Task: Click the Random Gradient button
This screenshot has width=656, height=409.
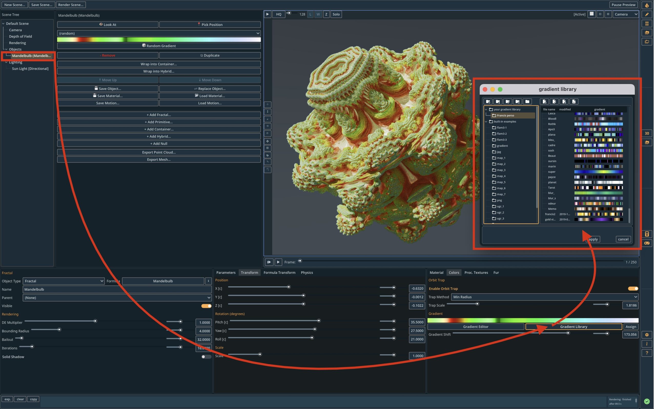Action: click(159, 46)
